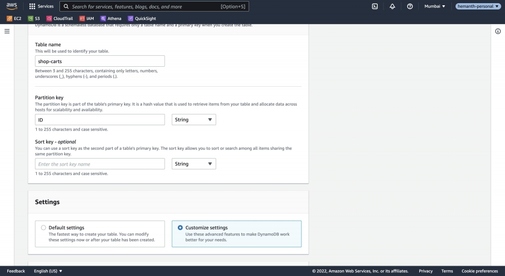
Task: Open the S3 bookmark shortcut
Action: click(34, 18)
